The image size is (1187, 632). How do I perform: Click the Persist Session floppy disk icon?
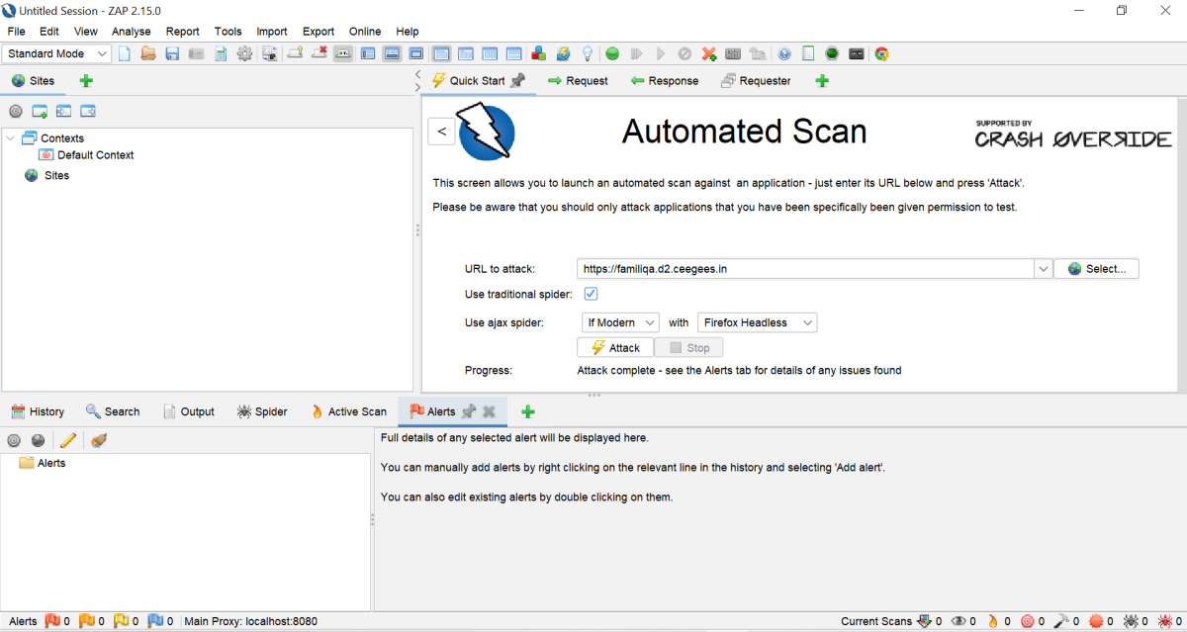(x=172, y=53)
